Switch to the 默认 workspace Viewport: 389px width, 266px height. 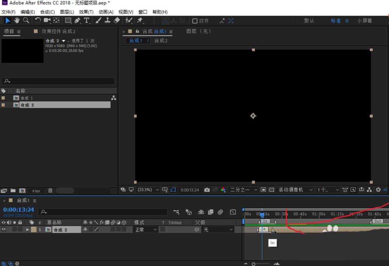click(309, 21)
